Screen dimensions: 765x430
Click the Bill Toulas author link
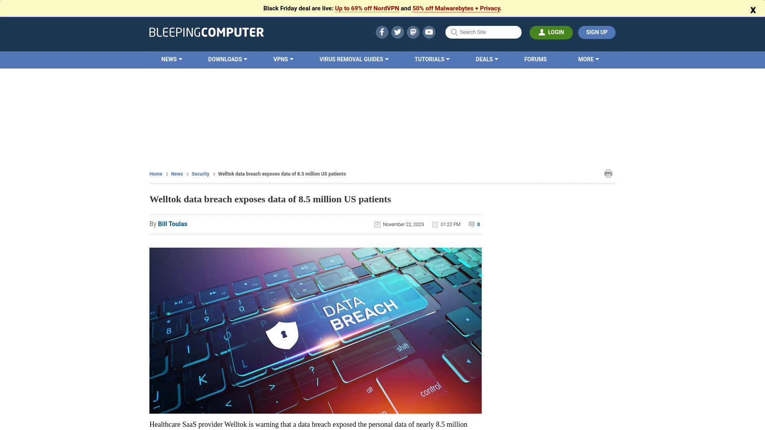[x=173, y=224]
